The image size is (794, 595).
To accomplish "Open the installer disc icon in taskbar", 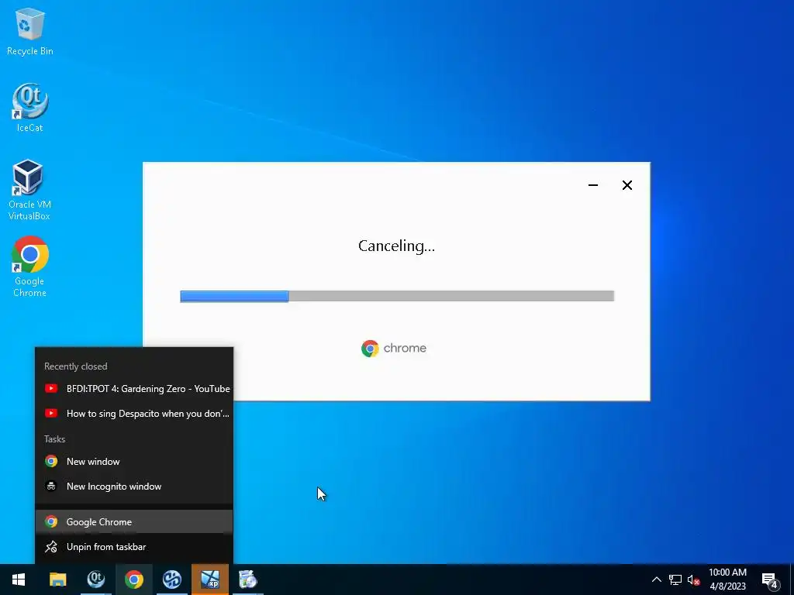I will 247,580.
